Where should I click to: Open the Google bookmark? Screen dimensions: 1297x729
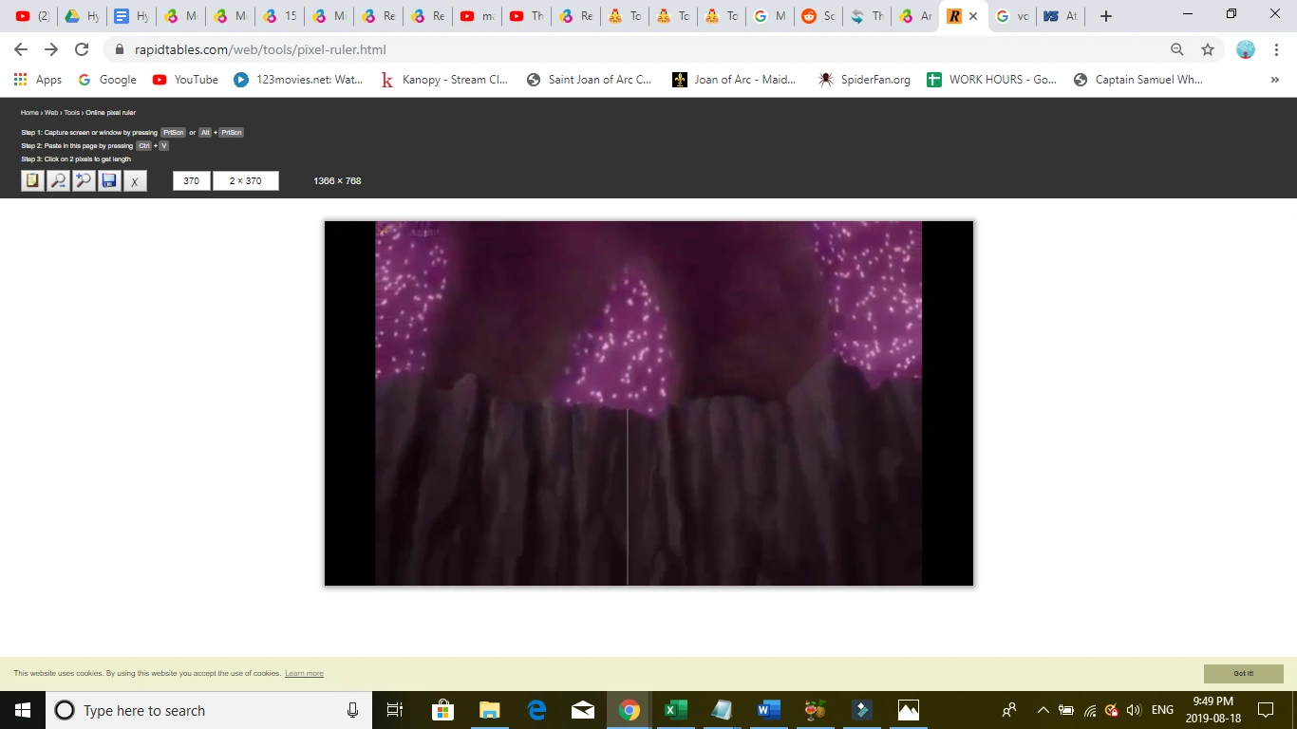[x=107, y=80]
